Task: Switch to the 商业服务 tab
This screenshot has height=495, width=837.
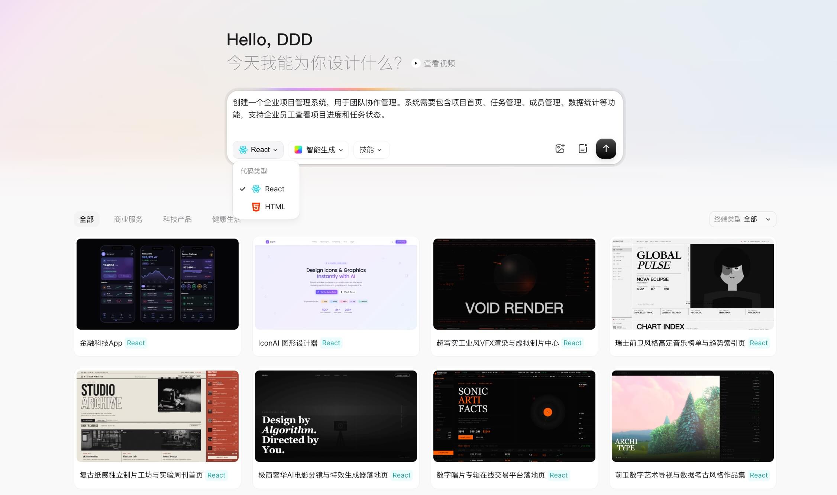Action: 128,219
